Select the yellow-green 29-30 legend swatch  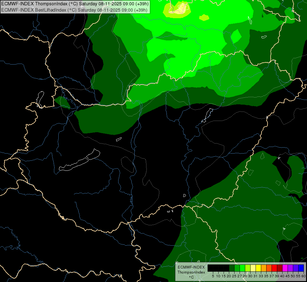click(x=248, y=268)
